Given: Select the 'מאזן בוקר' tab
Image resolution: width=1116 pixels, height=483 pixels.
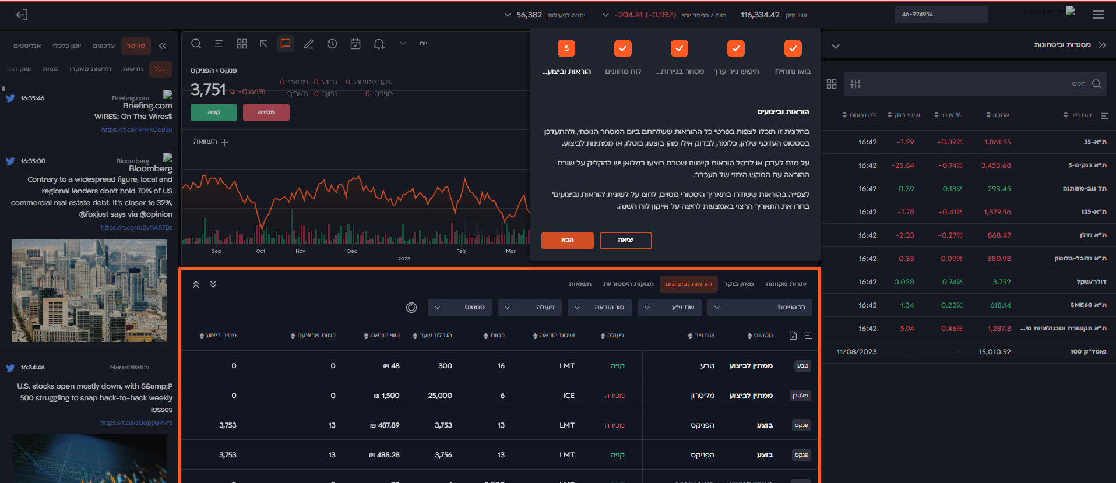Looking at the screenshot, I should (738, 284).
